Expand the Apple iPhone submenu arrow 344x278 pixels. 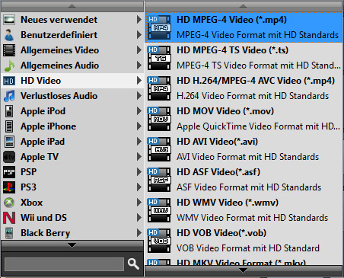click(x=139, y=126)
